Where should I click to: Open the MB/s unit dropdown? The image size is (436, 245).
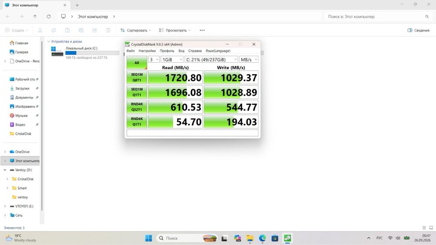(249, 59)
